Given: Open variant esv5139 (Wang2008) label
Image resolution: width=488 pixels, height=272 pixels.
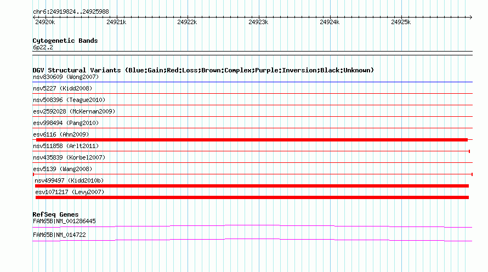Looking at the screenshot, I should (x=63, y=169).
